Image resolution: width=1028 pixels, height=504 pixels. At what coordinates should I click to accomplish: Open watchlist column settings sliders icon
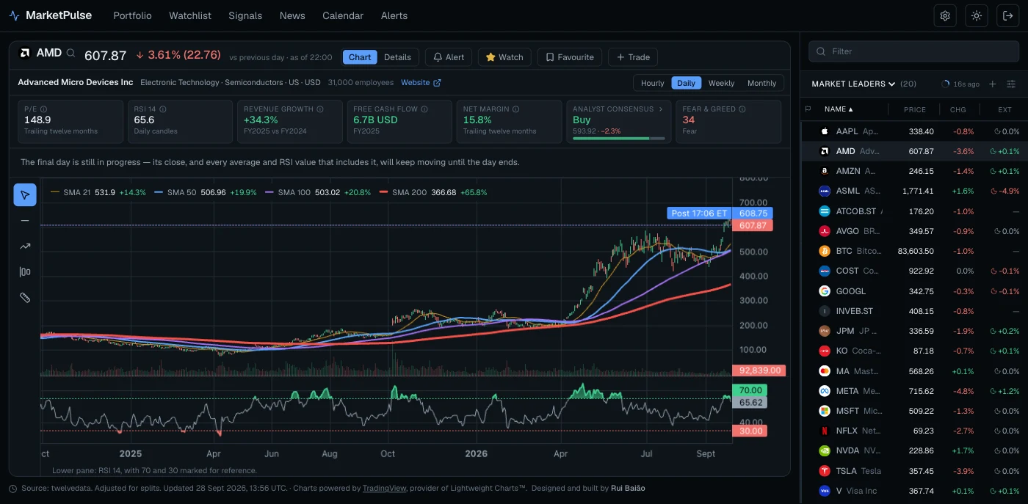point(1011,84)
